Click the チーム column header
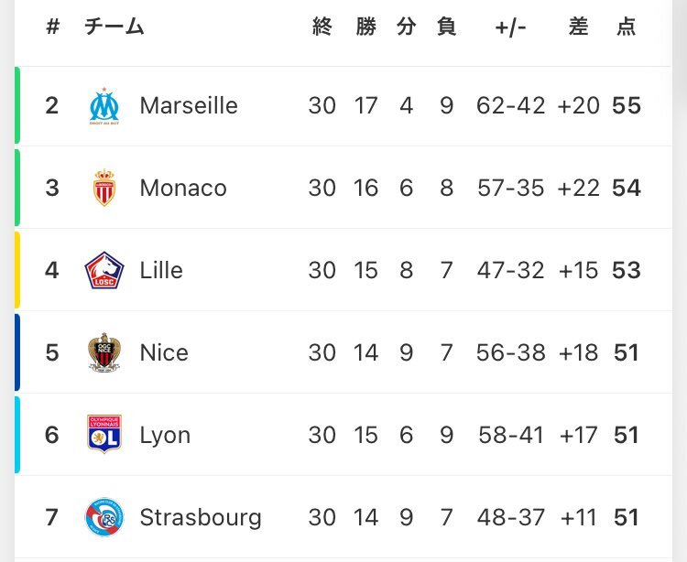This screenshot has height=562, width=687. pos(114,27)
